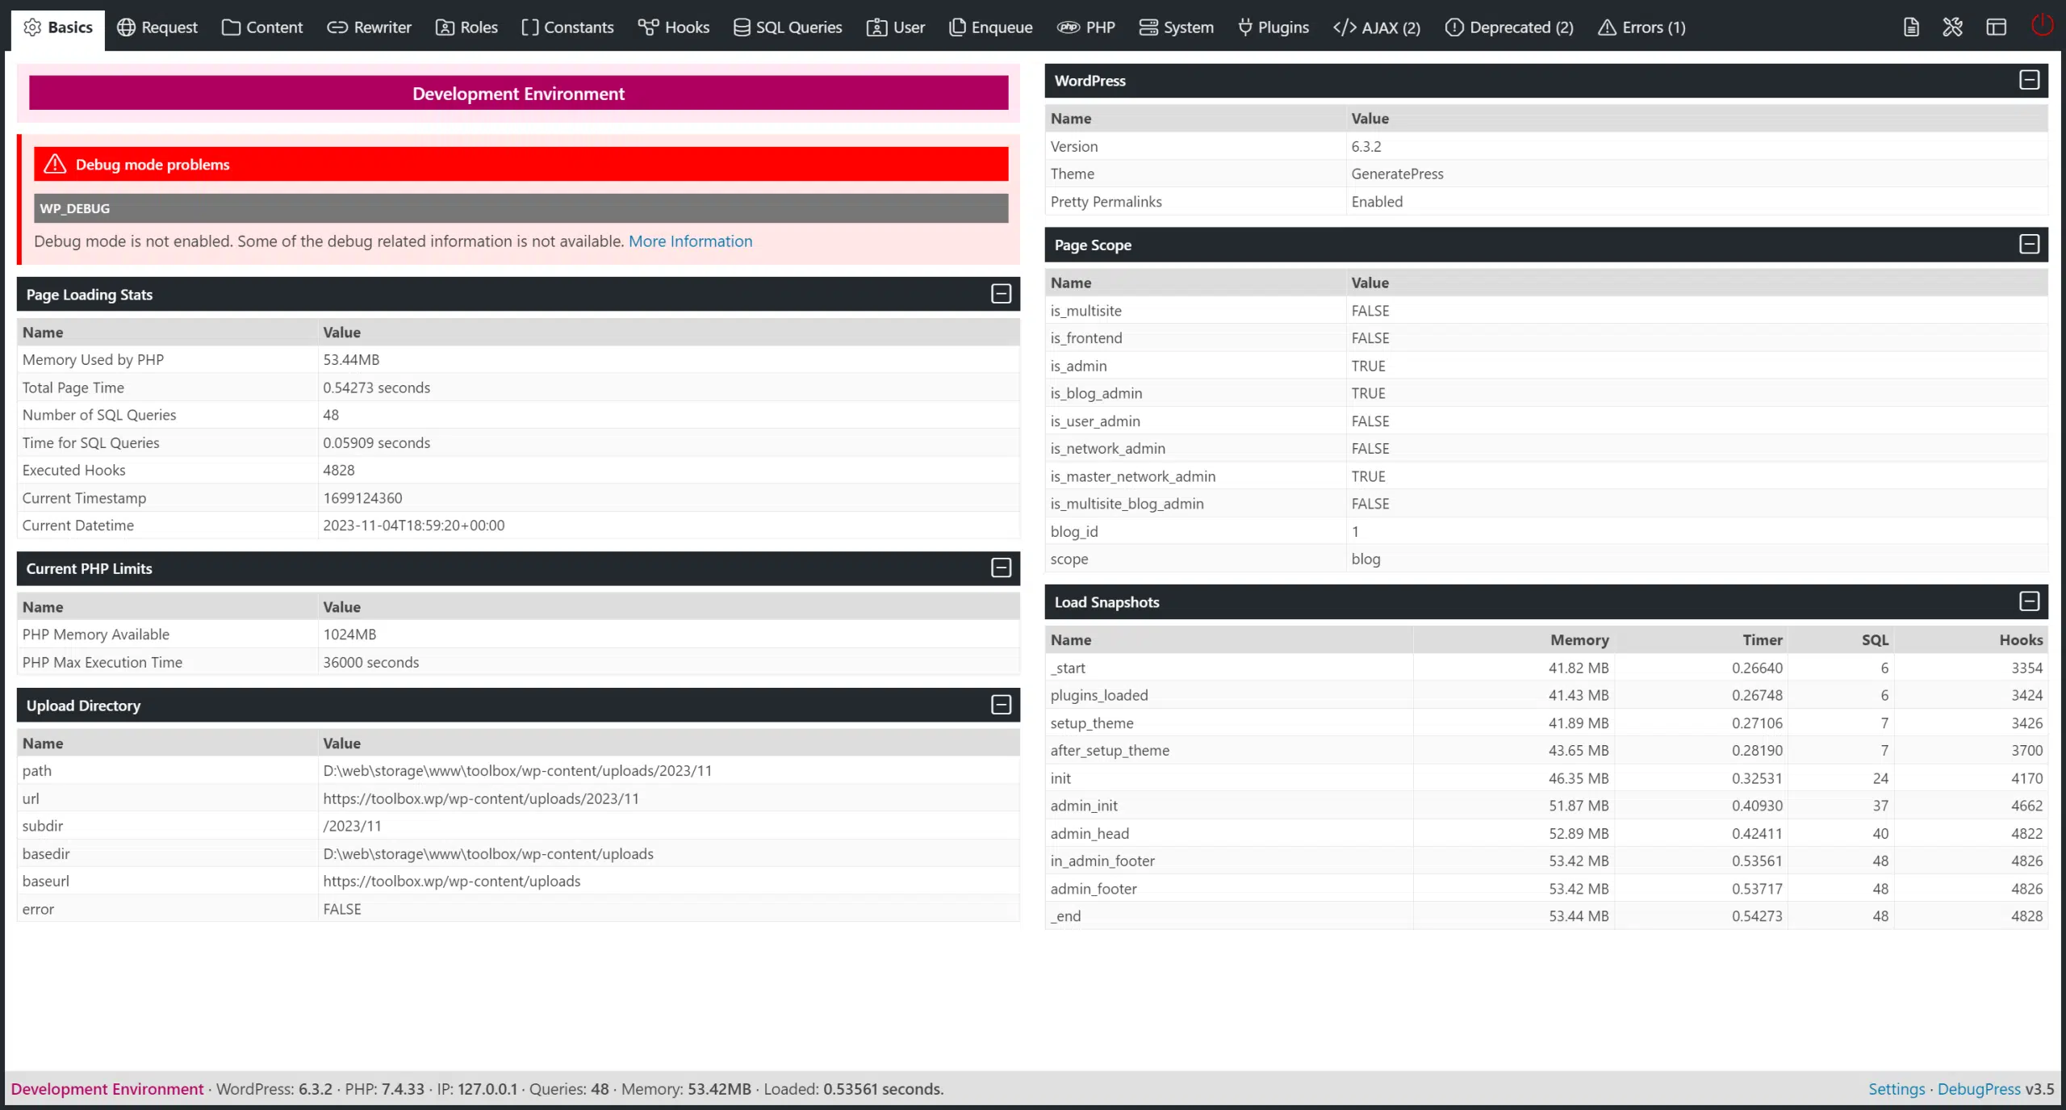The width and height of the screenshot is (2066, 1110).
Task: Open the Constants tab
Action: (567, 27)
